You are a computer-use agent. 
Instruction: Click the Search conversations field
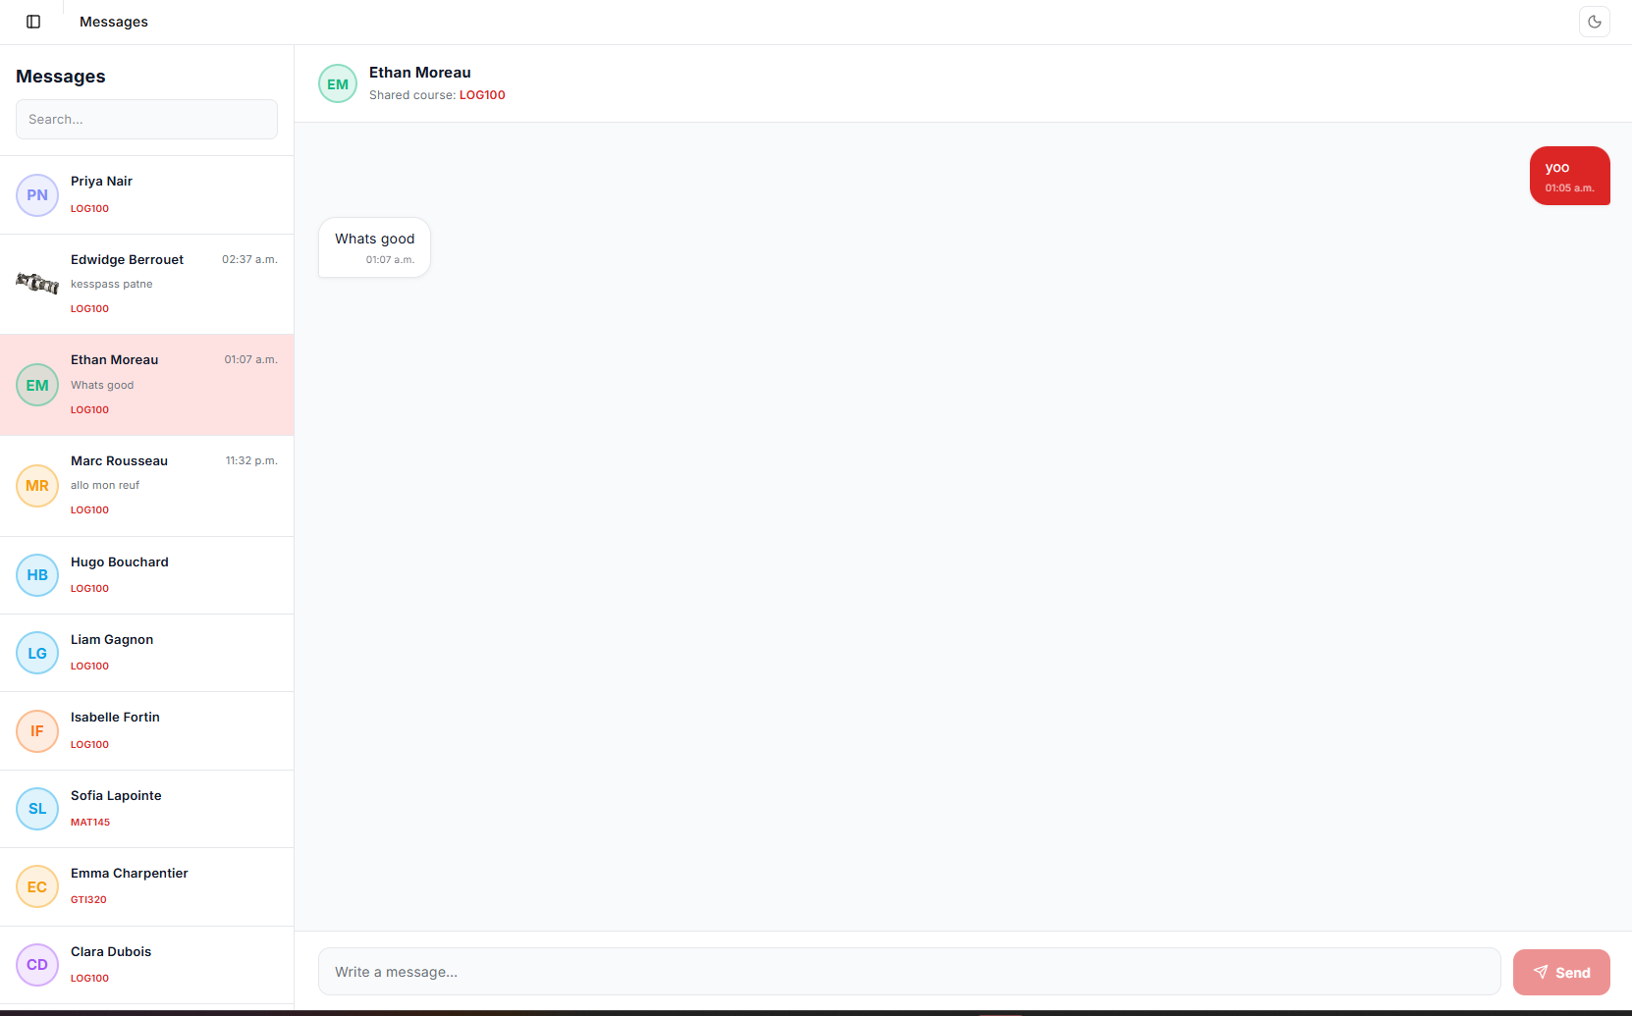tap(146, 119)
